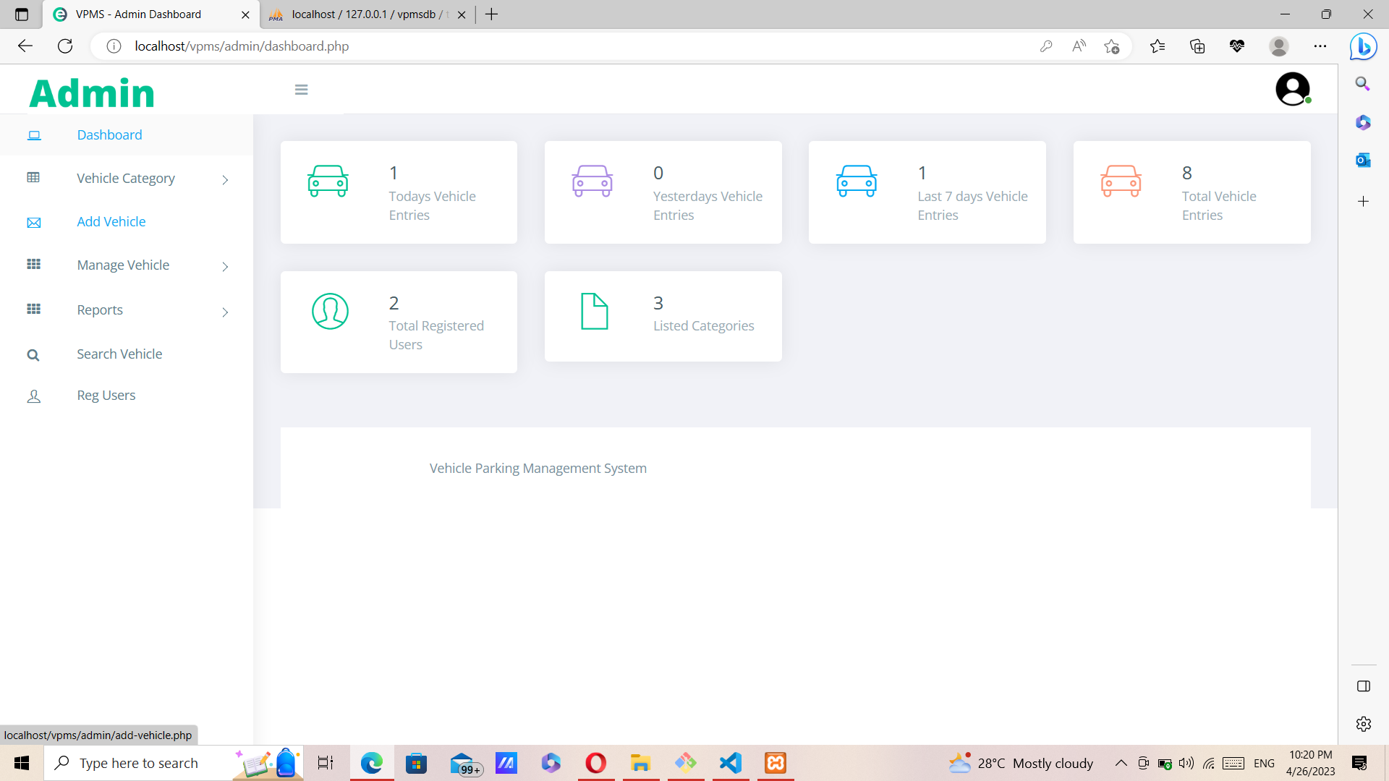Open the admin profile avatar at top right
Screen dimensions: 1389x781
point(1293,88)
